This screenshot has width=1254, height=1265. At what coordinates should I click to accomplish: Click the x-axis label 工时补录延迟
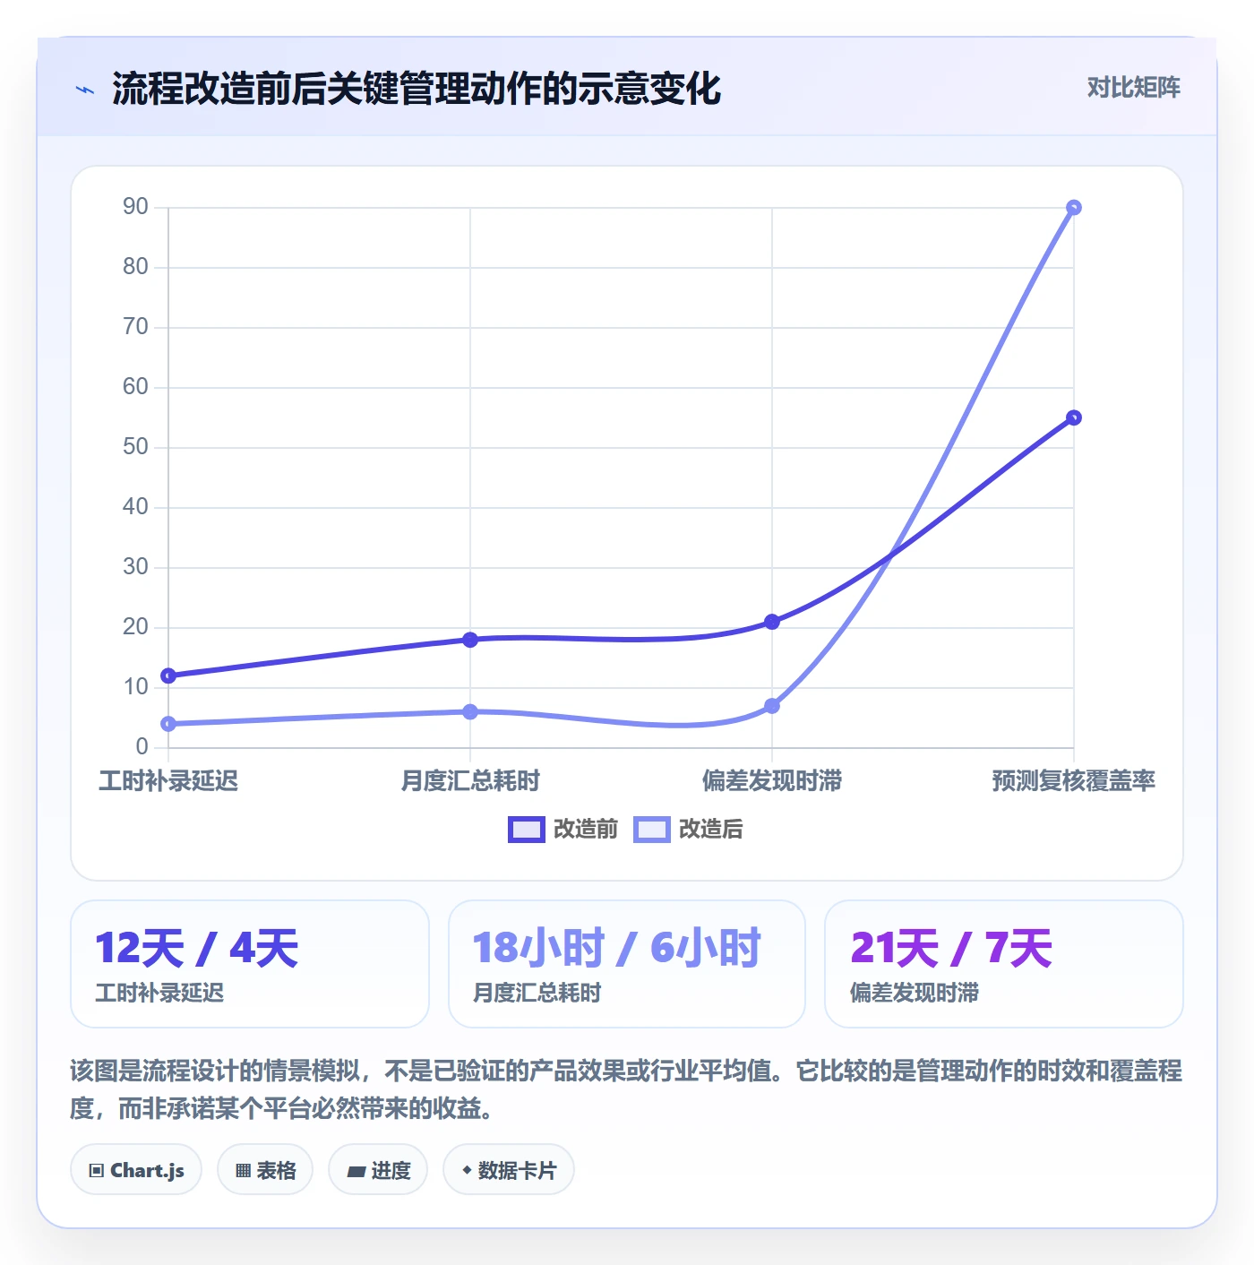[x=168, y=781]
